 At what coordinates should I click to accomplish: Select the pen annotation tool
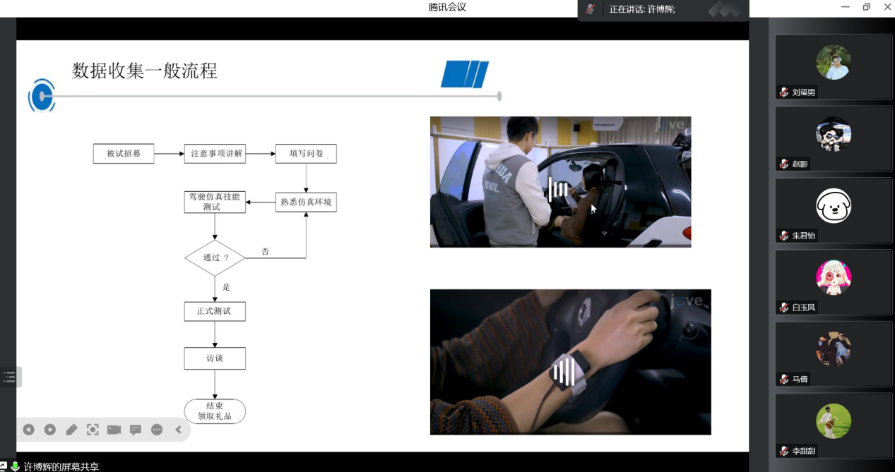(71, 430)
